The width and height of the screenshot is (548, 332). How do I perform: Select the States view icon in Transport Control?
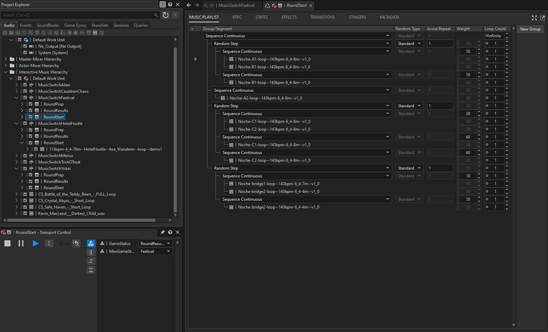91,244
